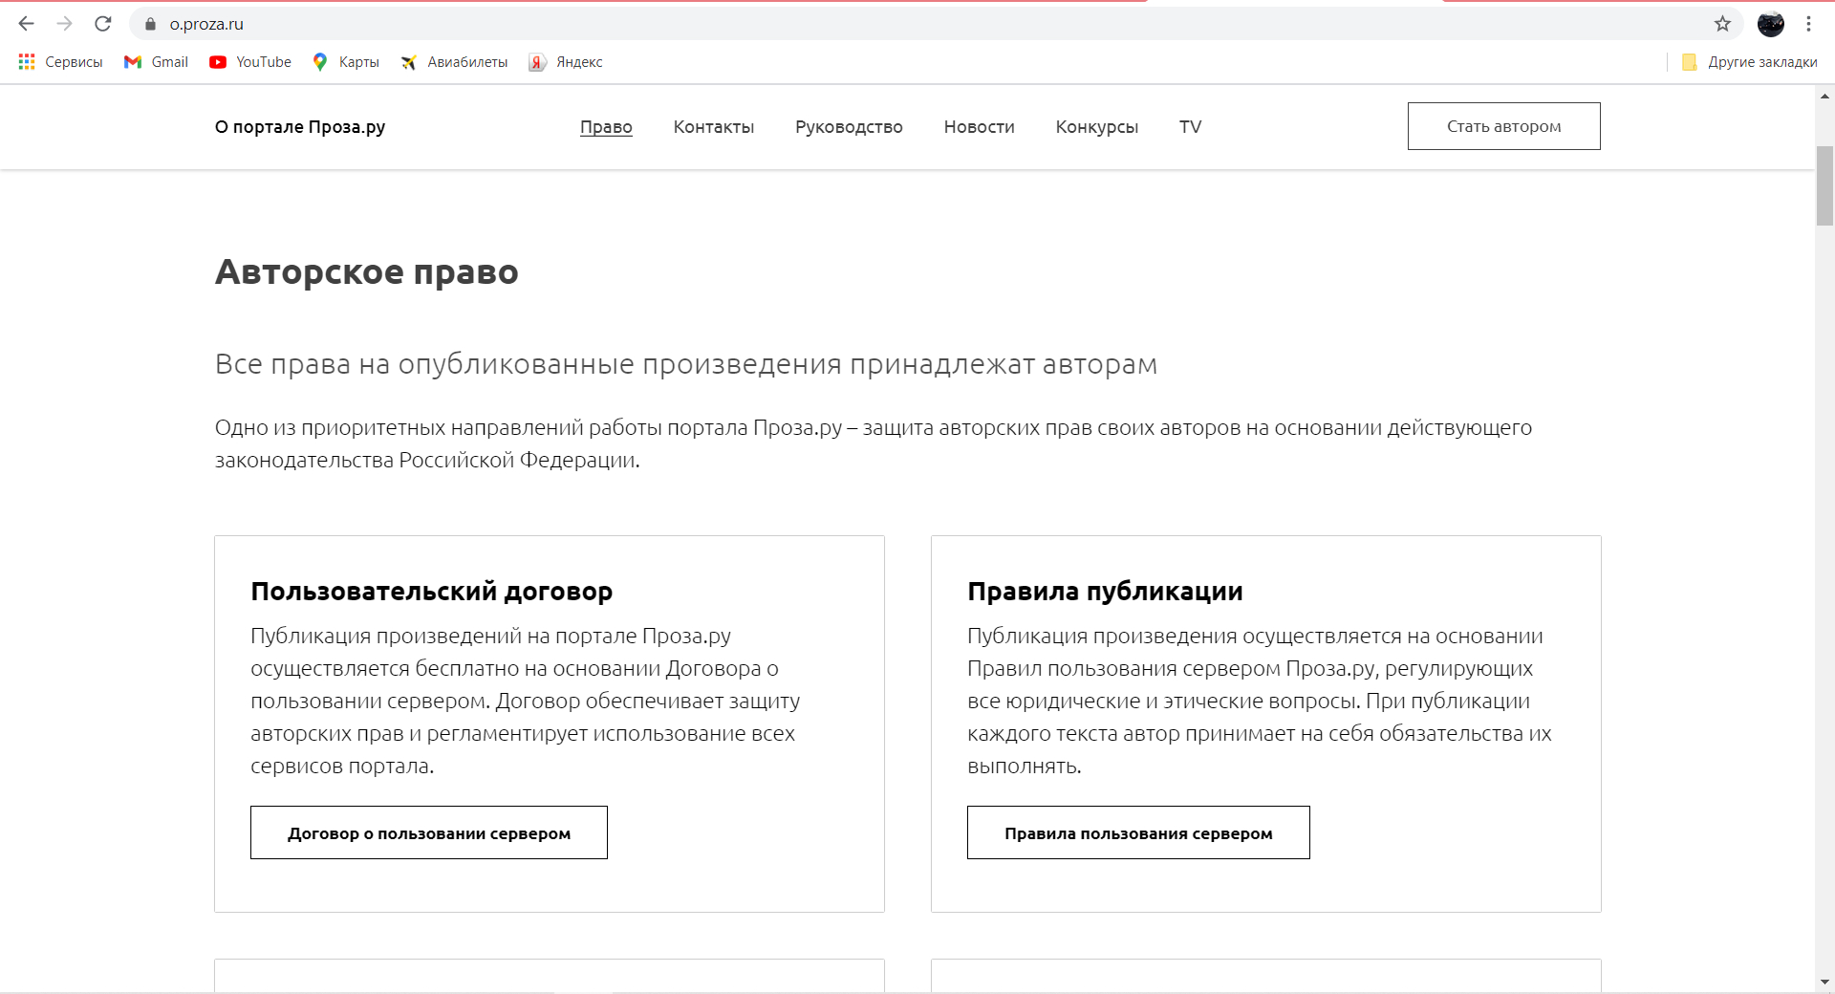This screenshot has width=1835, height=994.
Task: Open the Новости menu item
Action: point(979,127)
